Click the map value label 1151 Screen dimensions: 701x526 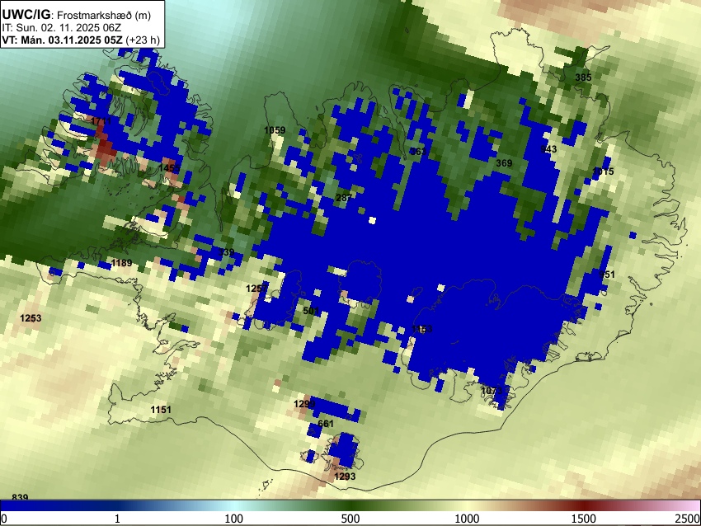pos(161,410)
